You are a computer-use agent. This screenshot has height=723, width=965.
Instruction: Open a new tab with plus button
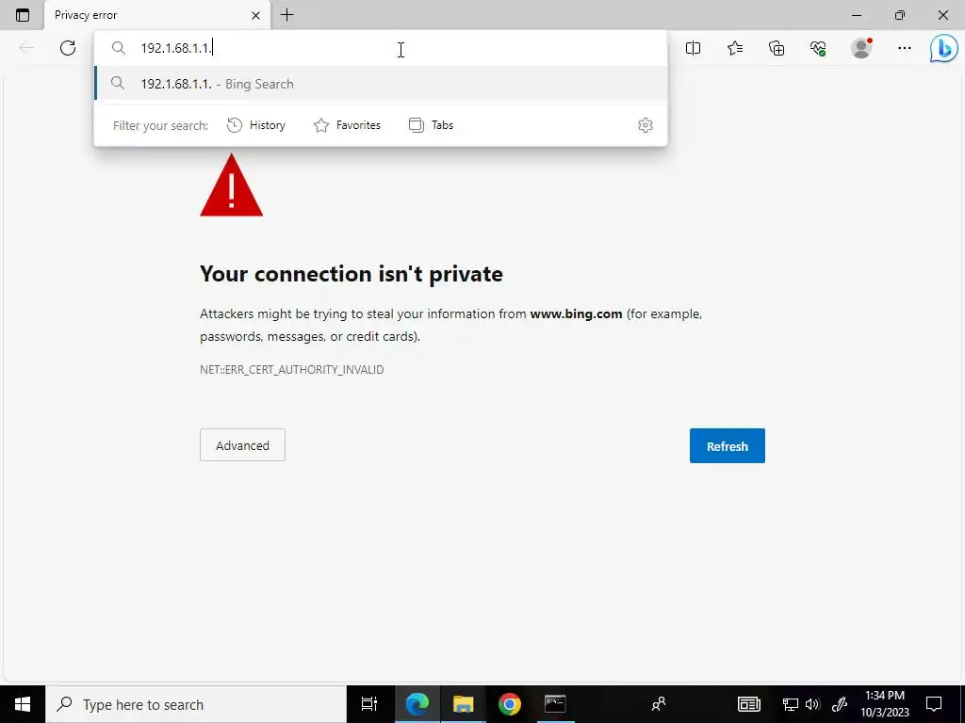(x=286, y=15)
